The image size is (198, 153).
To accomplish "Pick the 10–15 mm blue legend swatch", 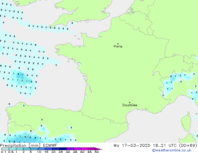I will click(x=41, y=149).
